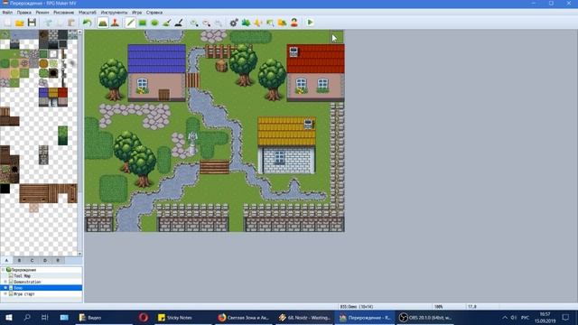Viewport: 578px width, 325px height.
Task: Expand the Игра старт map node
Action: point(5,293)
